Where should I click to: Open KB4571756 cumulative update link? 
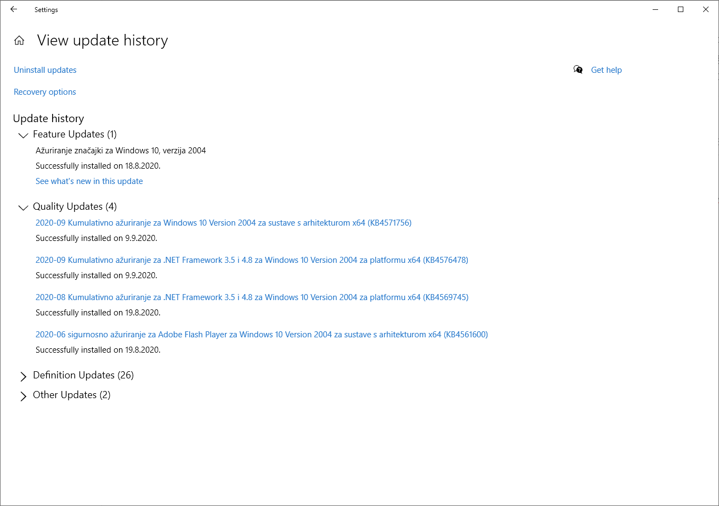click(223, 223)
